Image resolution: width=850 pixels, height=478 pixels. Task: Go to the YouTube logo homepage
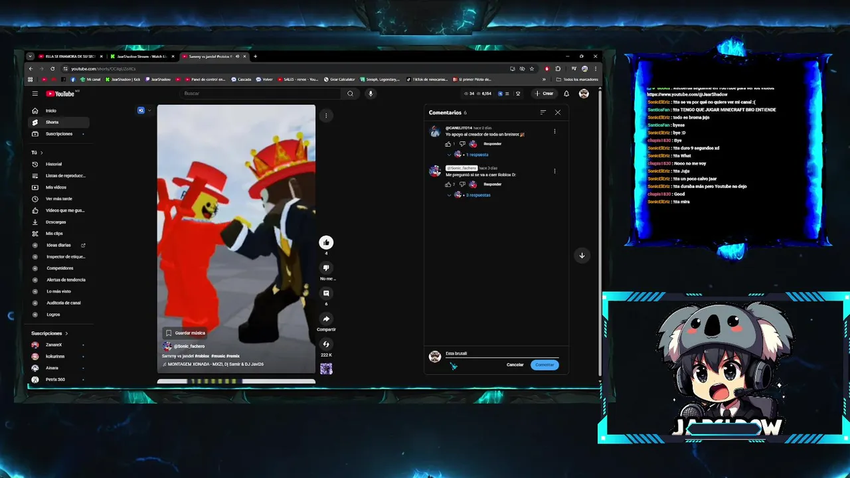[60, 94]
